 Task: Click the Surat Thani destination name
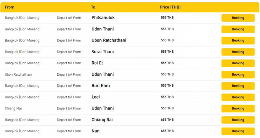tap(103, 52)
